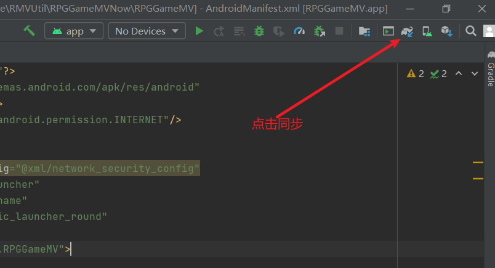Viewport: 495px width, 268px height.
Task: Open Search Everywhere magnifier icon
Action: pyautogui.click(x=471, y=31)
